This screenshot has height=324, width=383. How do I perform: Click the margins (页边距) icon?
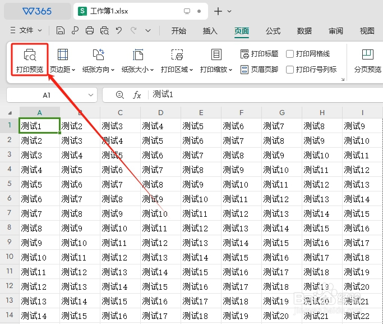click(63, 54)
